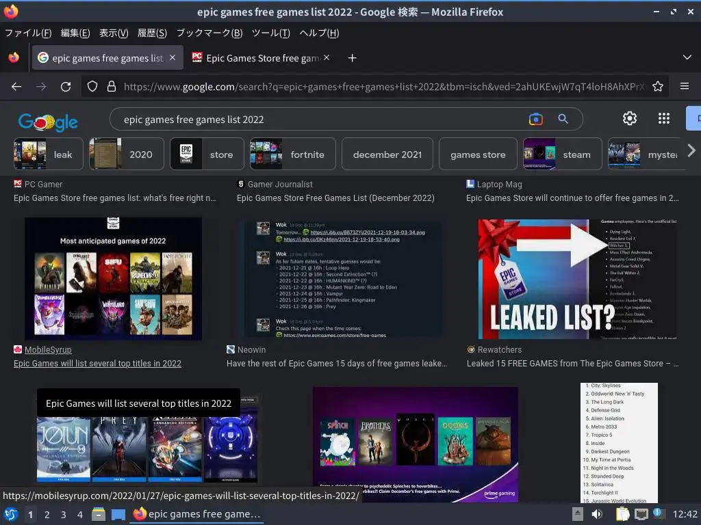Screen dimensions: 701x525
Task: Reload the current page
Action: tap(66, 87)
